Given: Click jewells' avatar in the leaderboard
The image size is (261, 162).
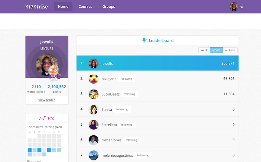Looking at the screenshot, I should [94, 63].
